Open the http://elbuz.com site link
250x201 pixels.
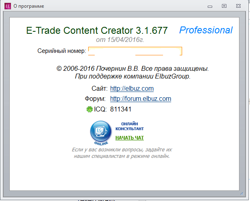click(x=132, y=88)
